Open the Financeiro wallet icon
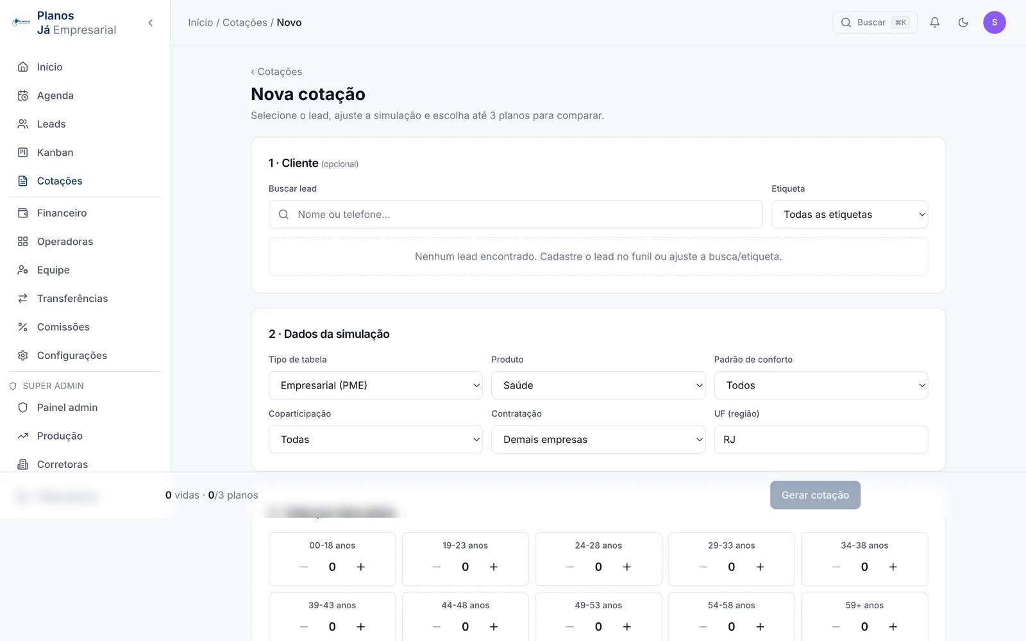The width and height of the screenshot is (1026, 641). click(23, 213)
